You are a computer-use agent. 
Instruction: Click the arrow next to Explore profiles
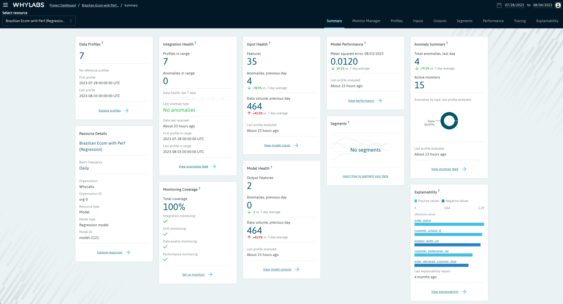pyautogui.click(x=126, y=111)
